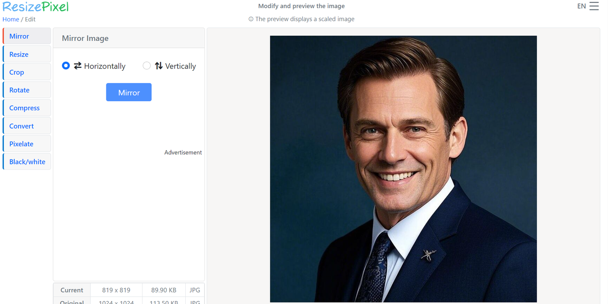Open the EN language selector
Image resolution: width=608 pixels, height=304 pixels.
pyautogui.click(x=581, y=6)
